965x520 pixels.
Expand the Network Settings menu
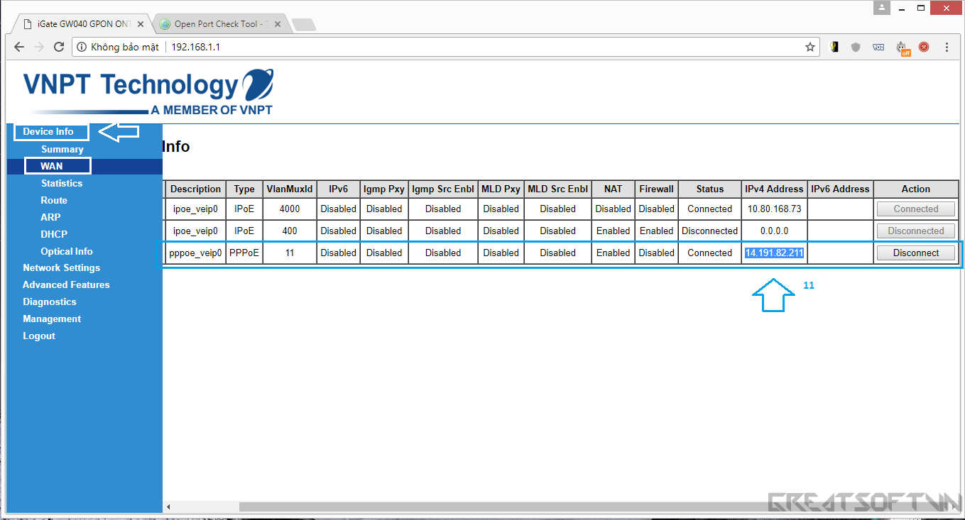click(61, 267)
